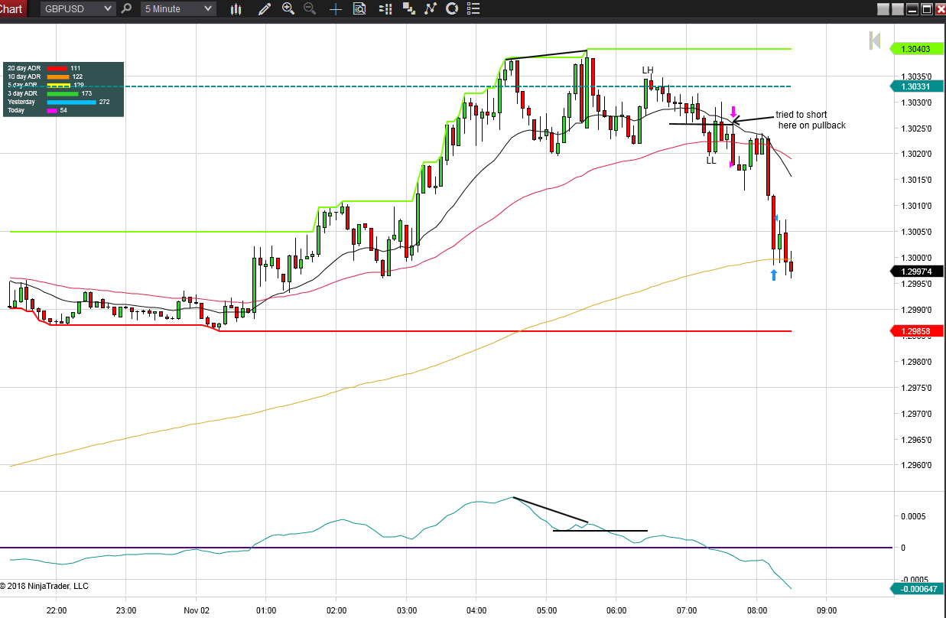Click the 08:00 time axis label
The image size is (946, 618).
point(756,610)
